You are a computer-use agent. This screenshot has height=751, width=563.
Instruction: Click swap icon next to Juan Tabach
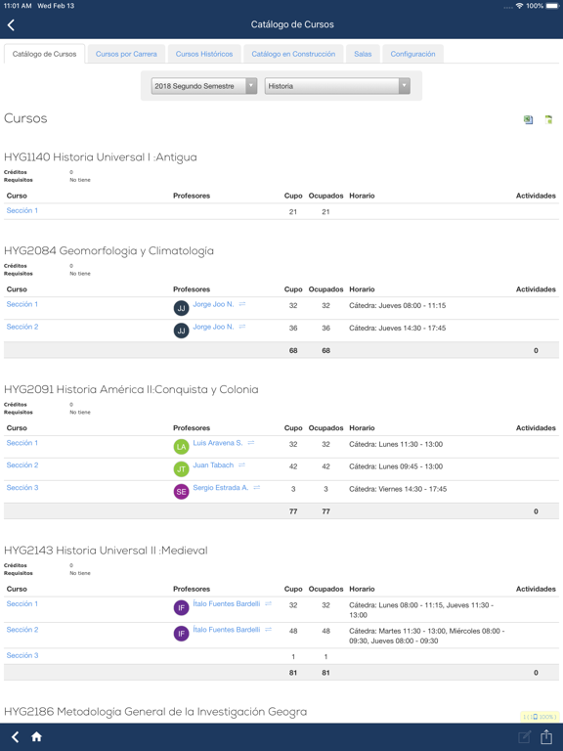(241, 464)
